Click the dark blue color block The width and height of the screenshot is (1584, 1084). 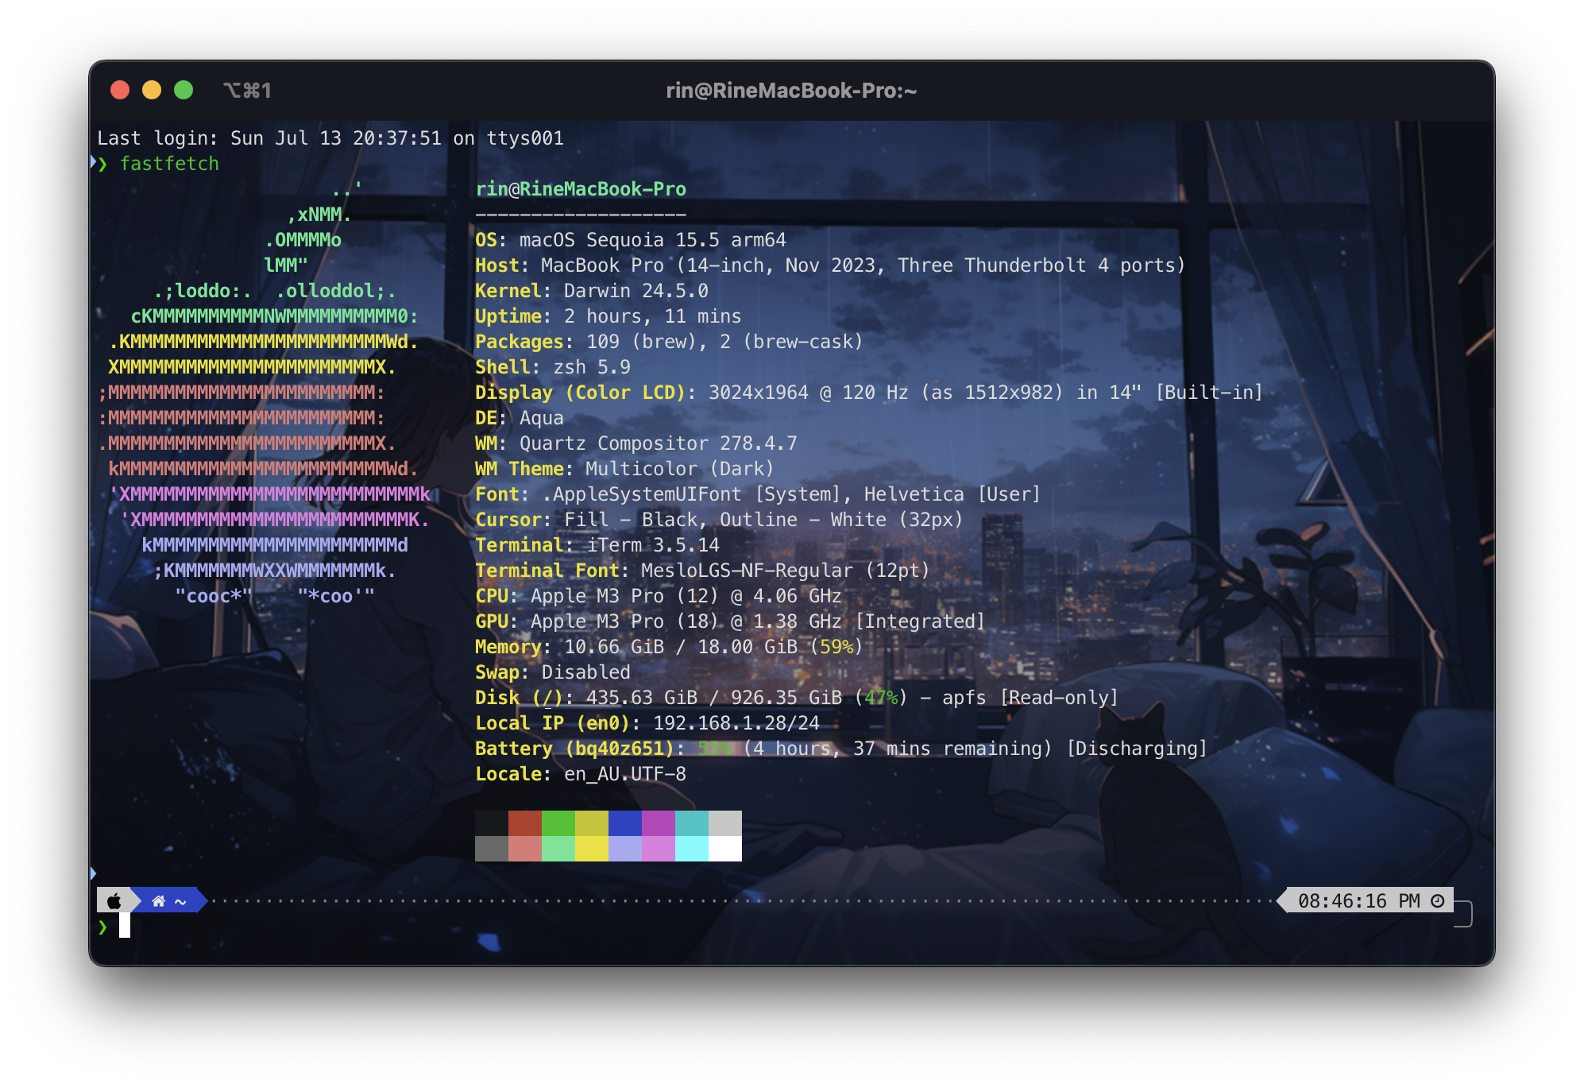(624, 823)
